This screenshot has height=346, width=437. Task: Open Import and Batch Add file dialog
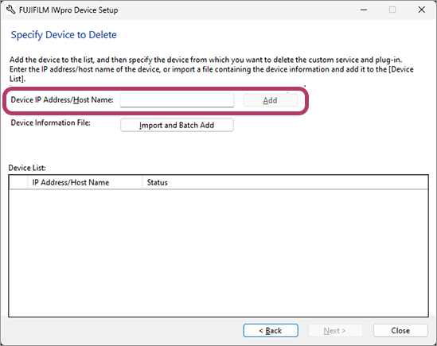177,126
